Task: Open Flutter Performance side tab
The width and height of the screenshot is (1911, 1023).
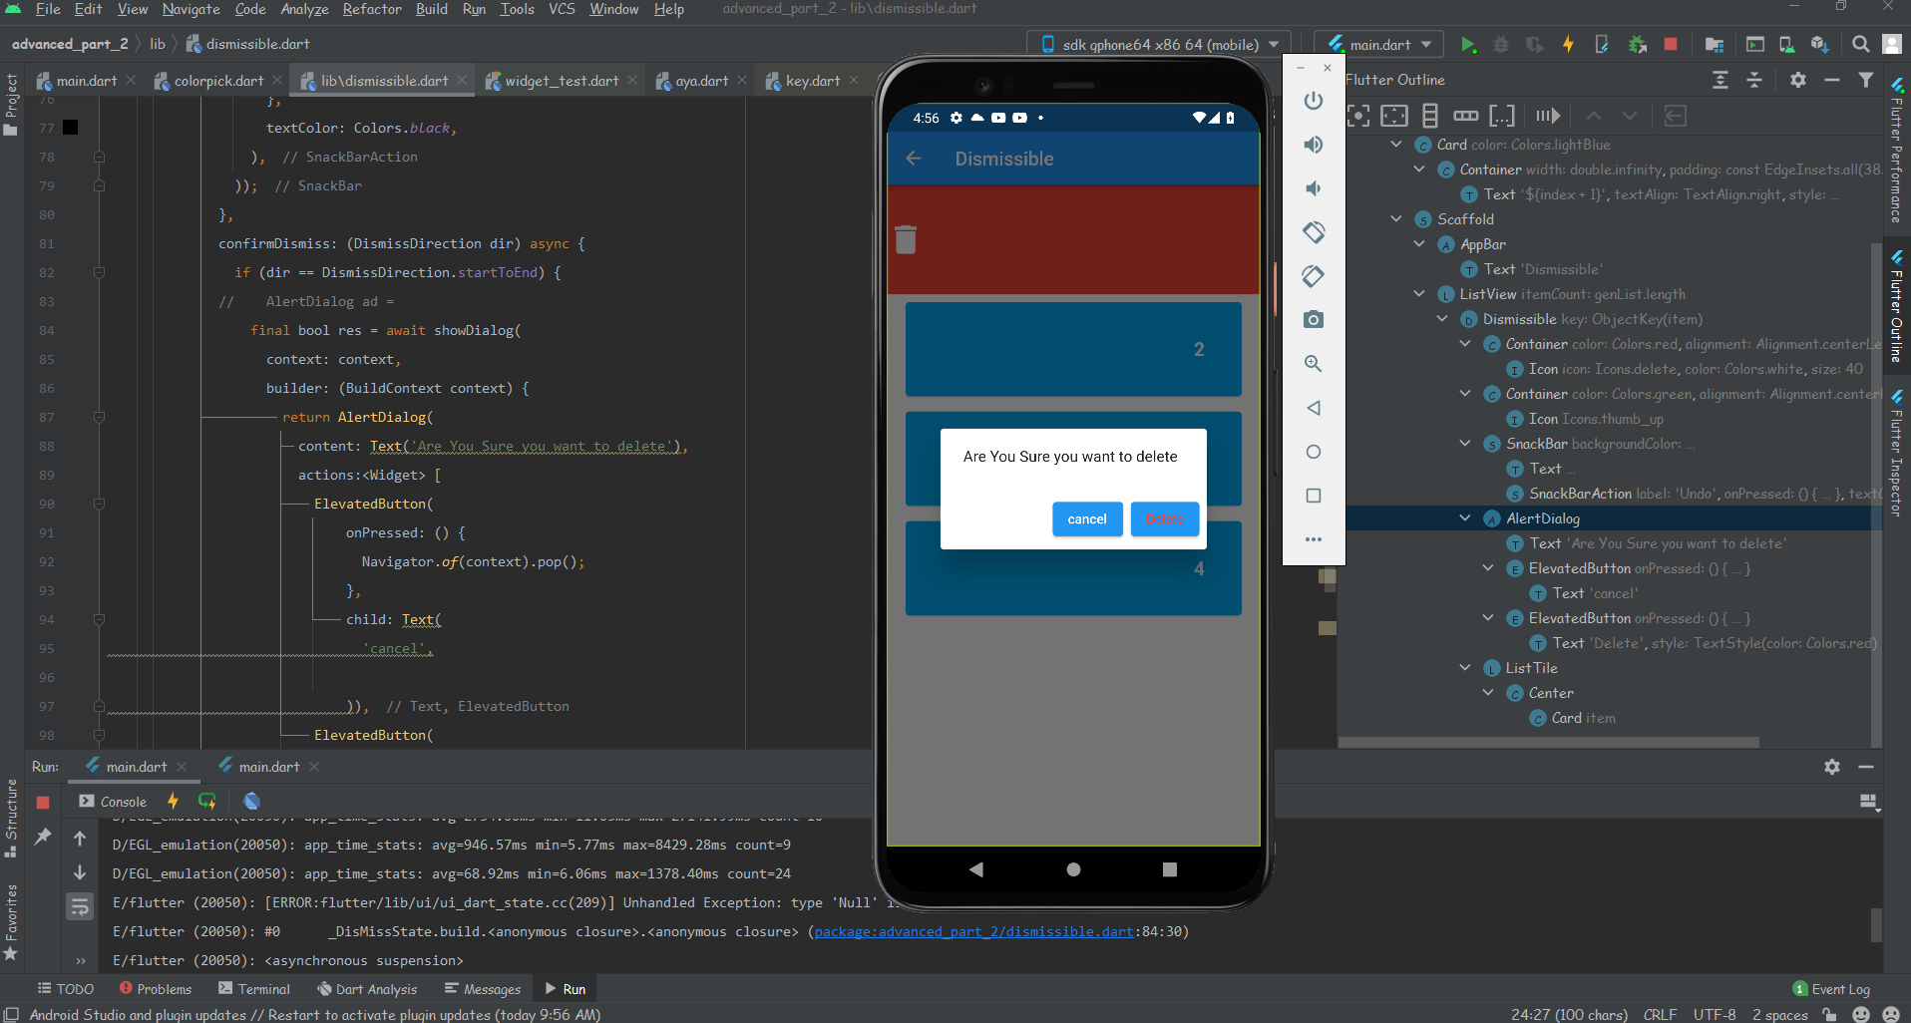Action: click(x=1896, y=150)
